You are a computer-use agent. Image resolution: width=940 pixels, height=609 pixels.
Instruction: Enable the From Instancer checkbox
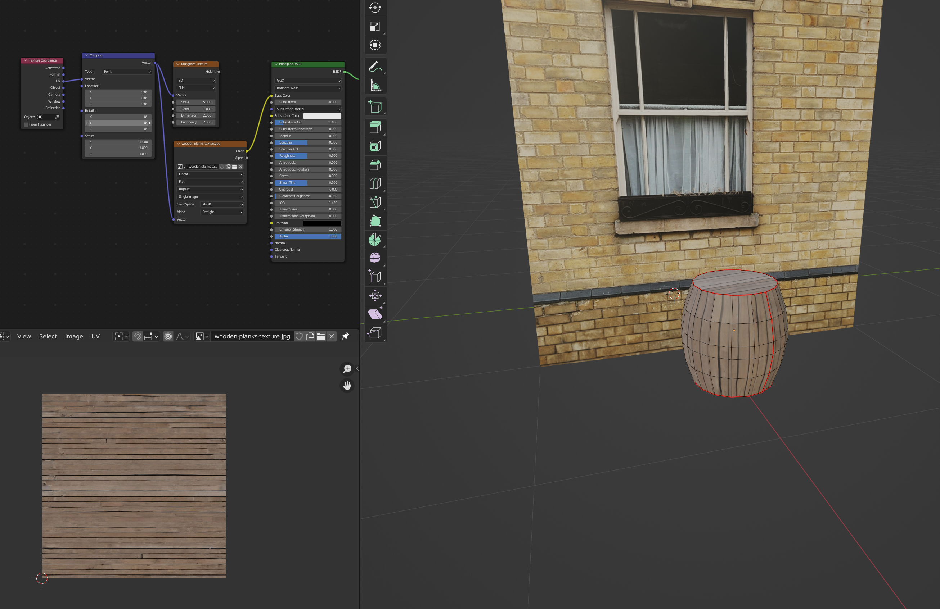[x=27, y=124]
